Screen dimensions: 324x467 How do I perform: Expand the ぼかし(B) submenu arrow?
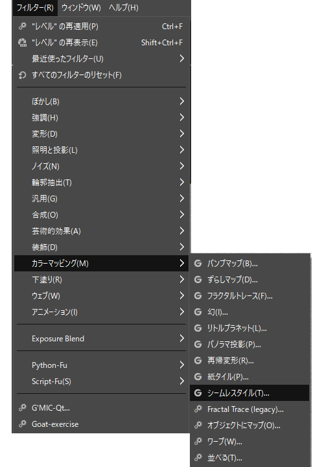(182, 101)
